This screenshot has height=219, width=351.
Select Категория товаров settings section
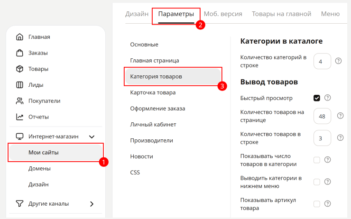coord(173,76)
